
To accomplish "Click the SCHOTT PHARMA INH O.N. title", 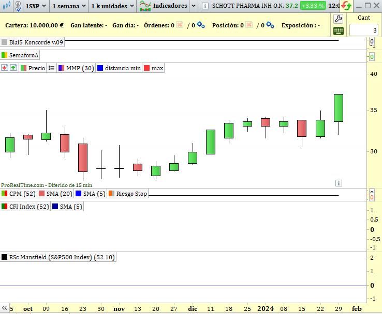I will [248, 6].
